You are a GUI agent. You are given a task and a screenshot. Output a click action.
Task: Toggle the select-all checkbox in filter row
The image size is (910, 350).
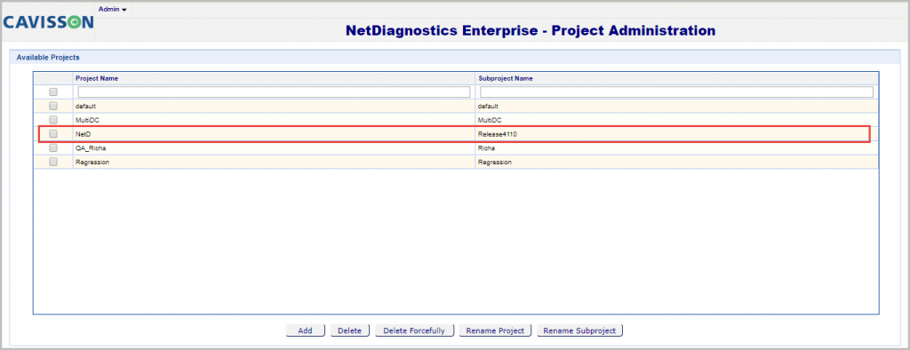click(53, 91)
